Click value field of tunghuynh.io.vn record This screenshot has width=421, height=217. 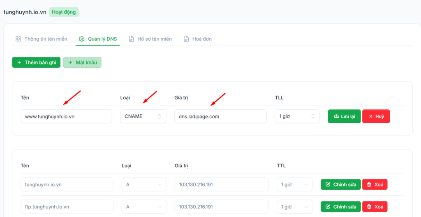coord(222,185)
